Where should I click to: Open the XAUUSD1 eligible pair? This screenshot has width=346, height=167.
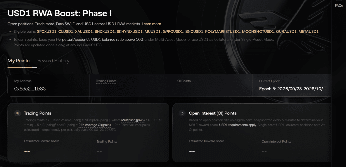click(84, 32)
